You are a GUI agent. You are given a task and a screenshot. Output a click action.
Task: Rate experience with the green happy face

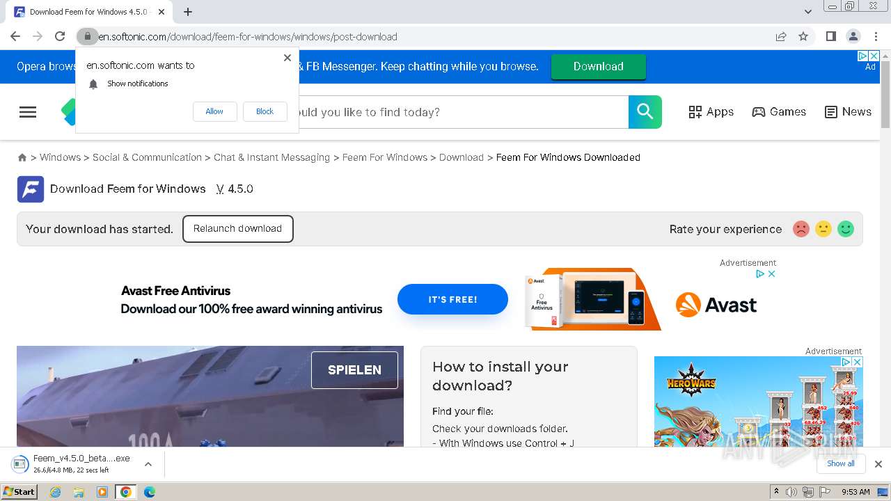(x=846, y=229)
